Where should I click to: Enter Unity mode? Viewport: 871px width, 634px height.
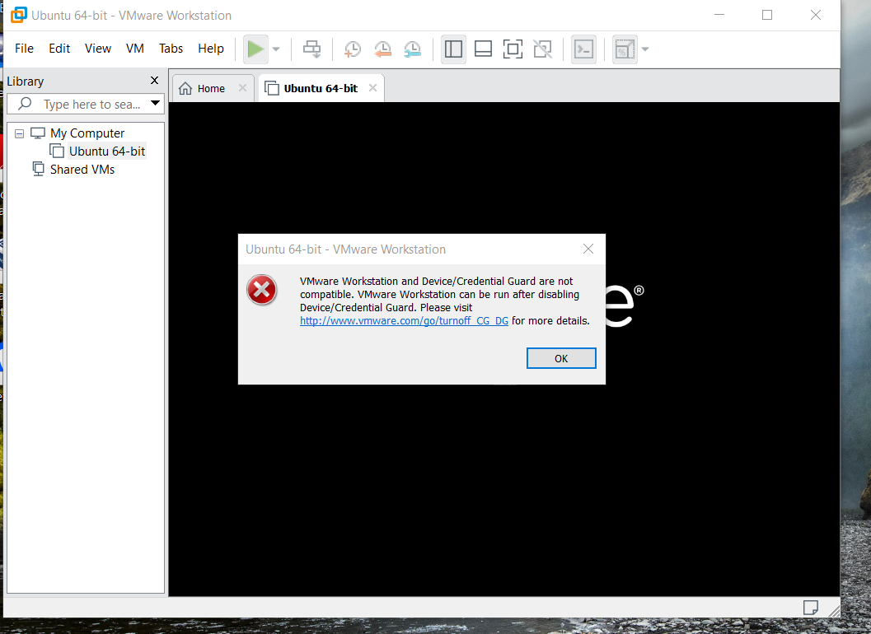tap(542, 49)
